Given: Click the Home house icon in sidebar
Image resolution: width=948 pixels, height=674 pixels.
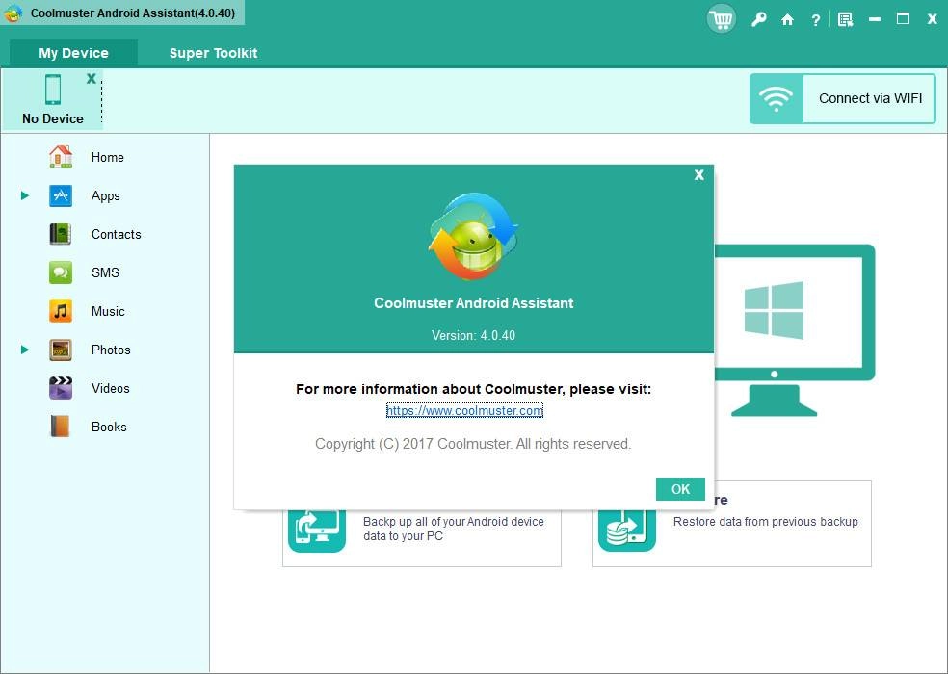Looking at the screenshot, I should (x=61, y=157).
